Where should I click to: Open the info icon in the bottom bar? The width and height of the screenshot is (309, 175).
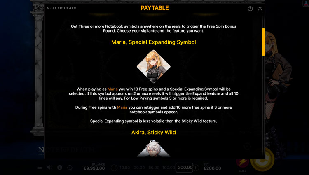point(59,168)
